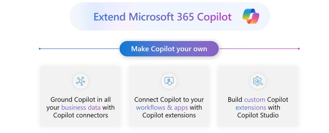Open the workflows & apps link
329x133 pixels.
click(x=162, y=108)
